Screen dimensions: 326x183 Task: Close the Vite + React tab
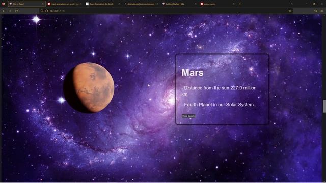pos(43,4)
